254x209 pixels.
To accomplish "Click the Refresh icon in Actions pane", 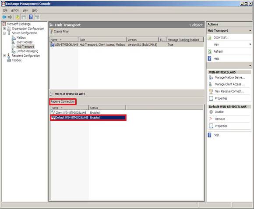I will point(210,51).
